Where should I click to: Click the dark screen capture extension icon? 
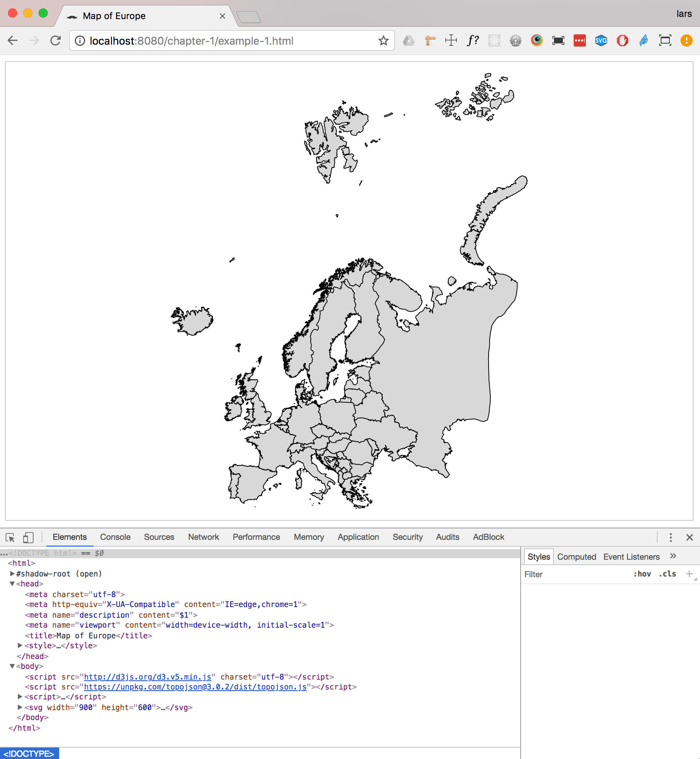pos(558,40)
